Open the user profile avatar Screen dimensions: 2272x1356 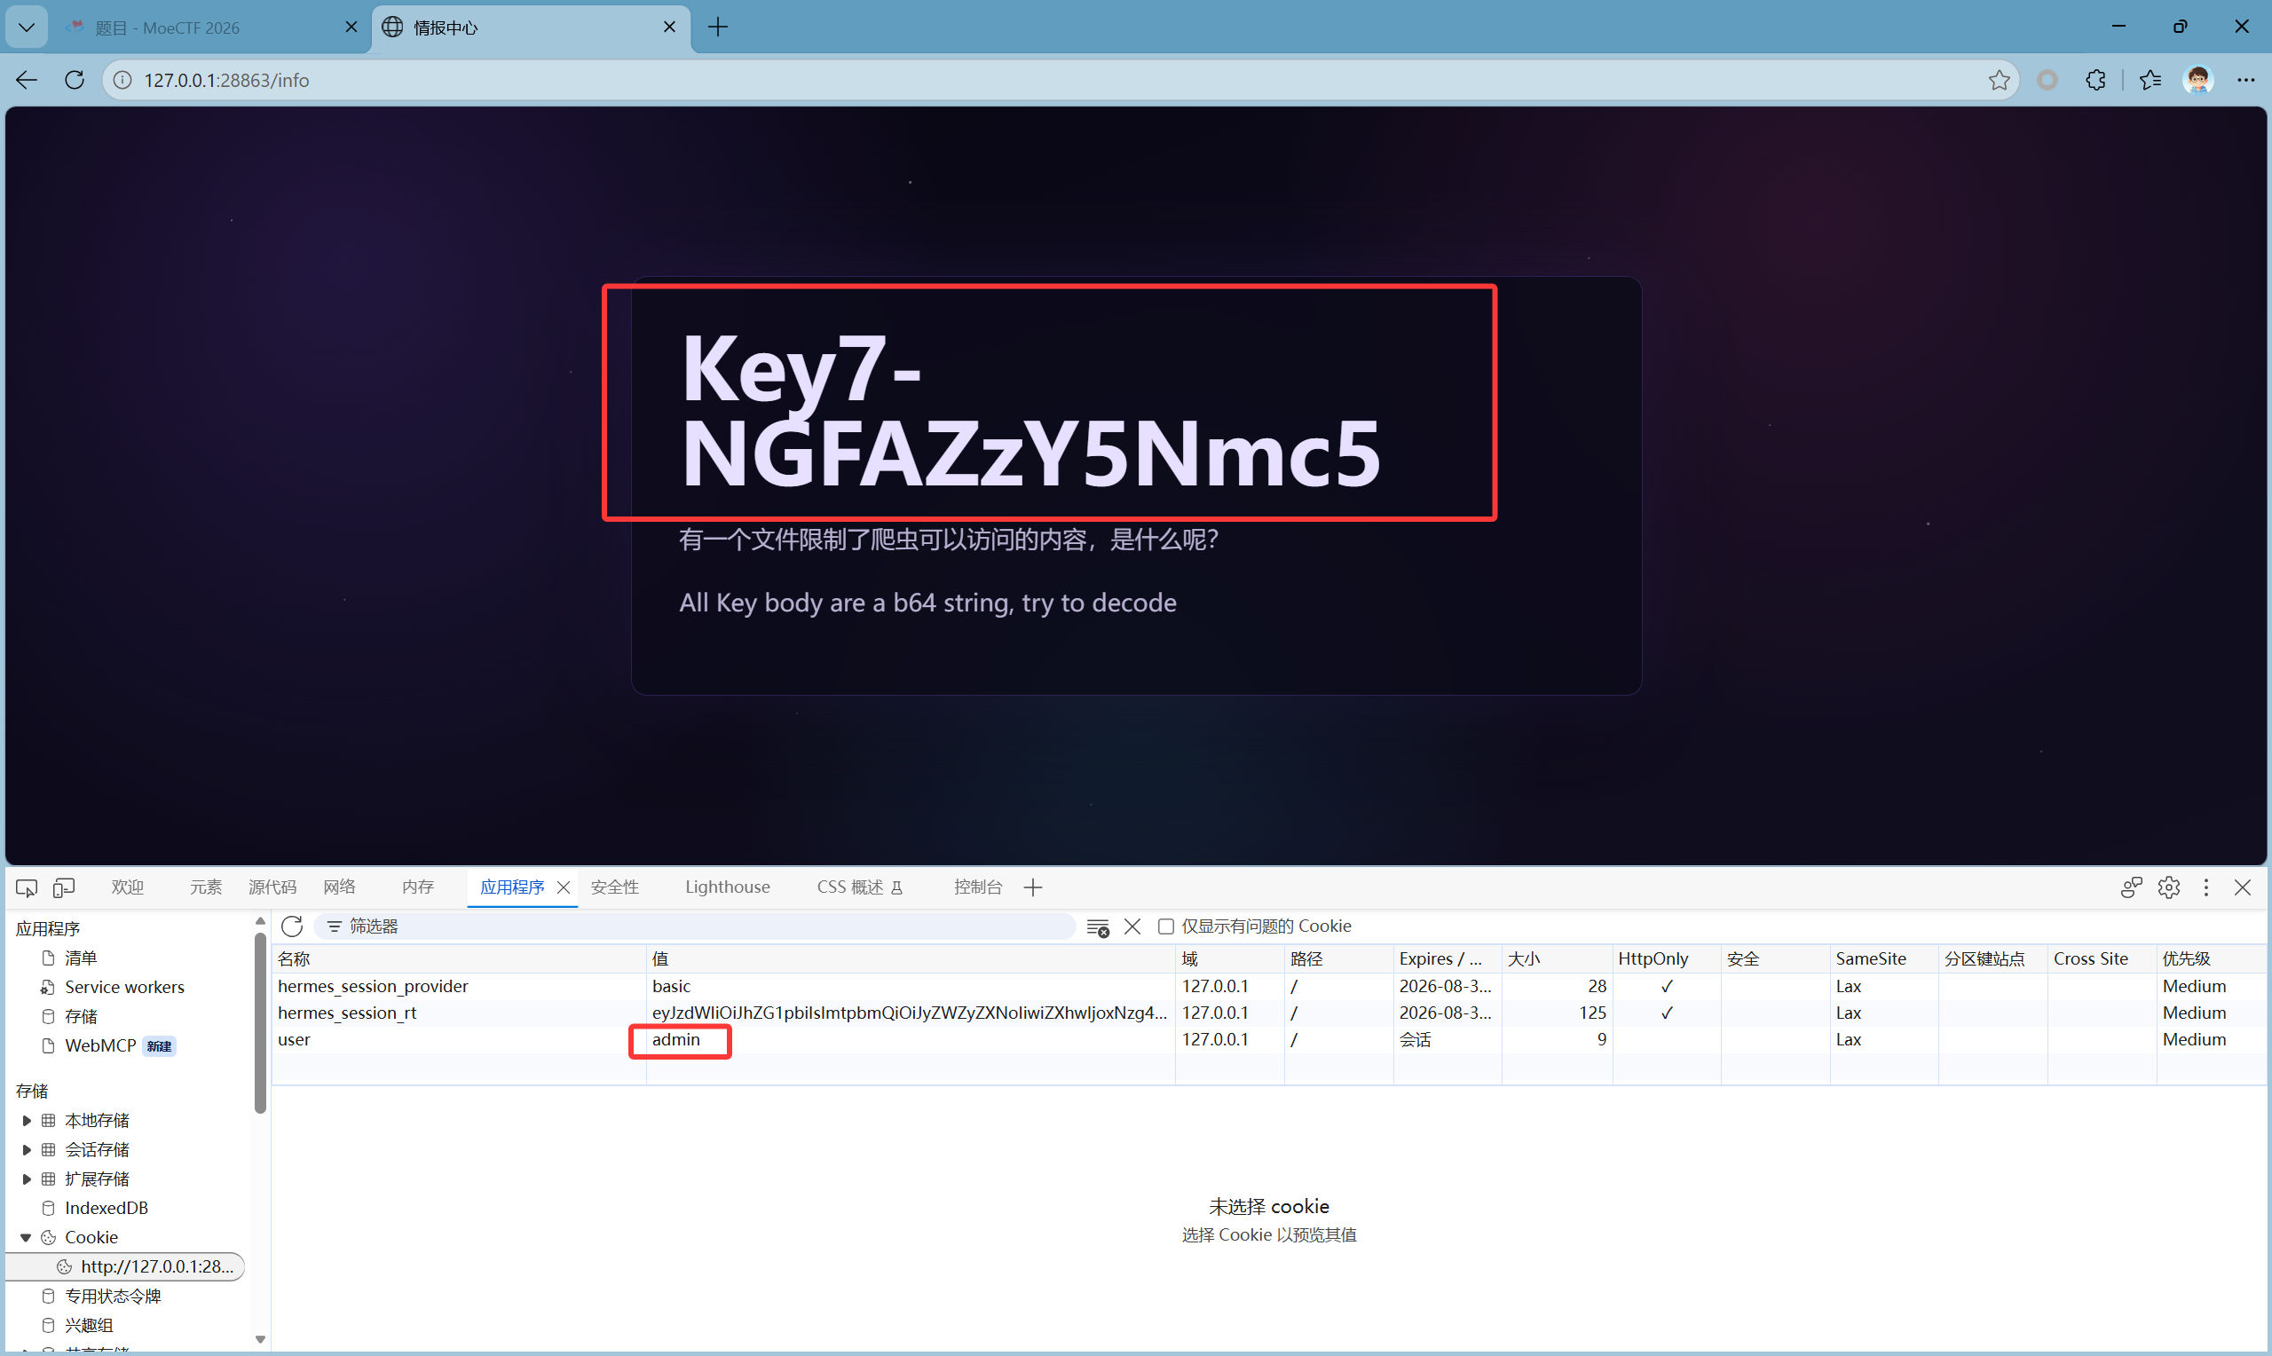pyautogui.click(x=2198, y=81)
